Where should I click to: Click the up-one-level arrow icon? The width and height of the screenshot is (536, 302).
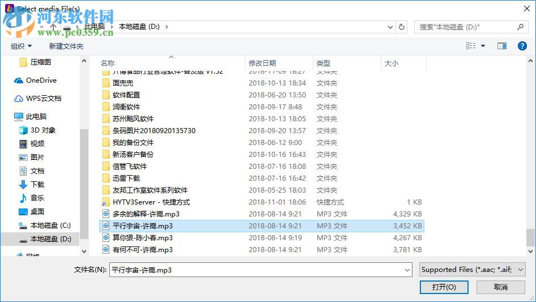click(53, 27)
